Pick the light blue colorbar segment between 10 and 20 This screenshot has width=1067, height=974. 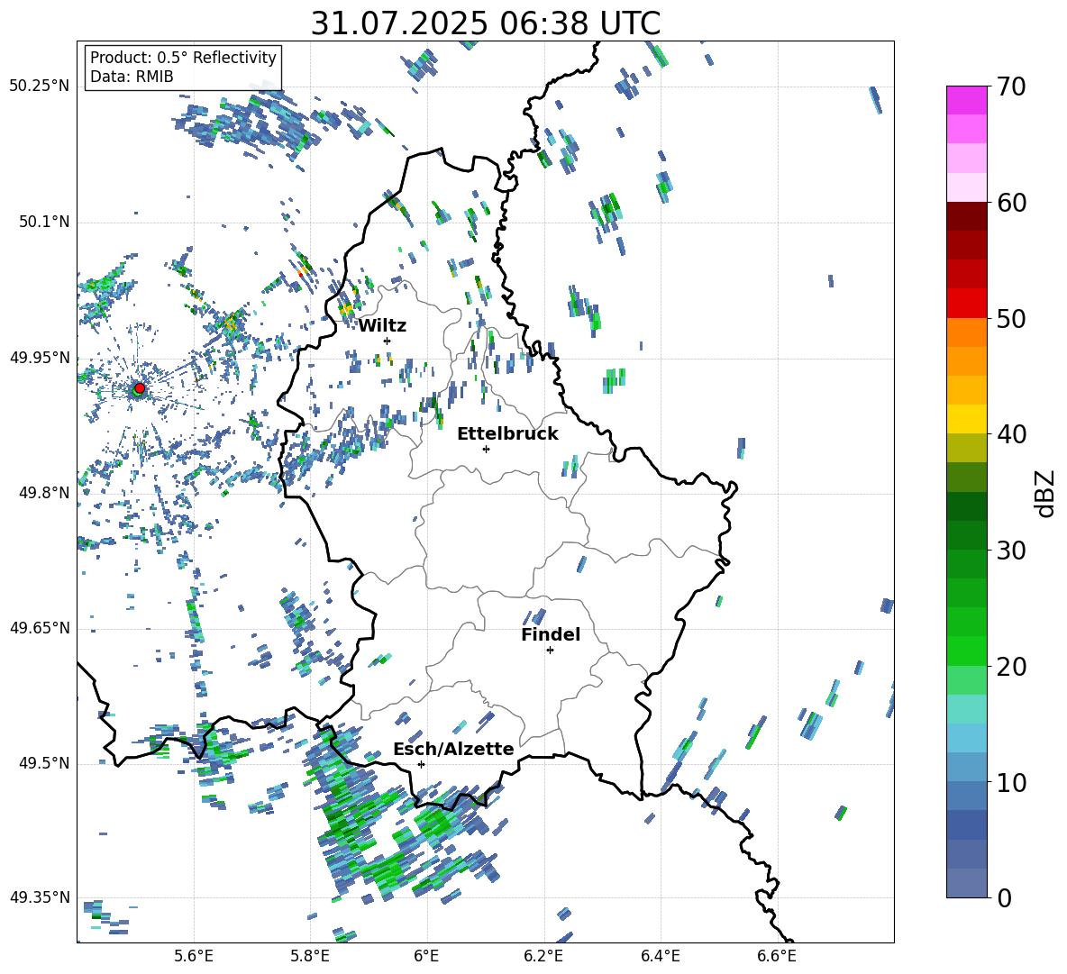click(x=967, y=738)
